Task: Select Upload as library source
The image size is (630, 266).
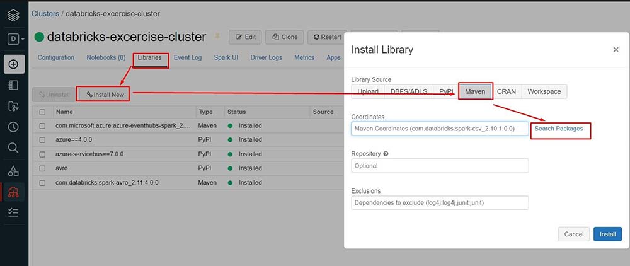Action: [x=368, y=91]
